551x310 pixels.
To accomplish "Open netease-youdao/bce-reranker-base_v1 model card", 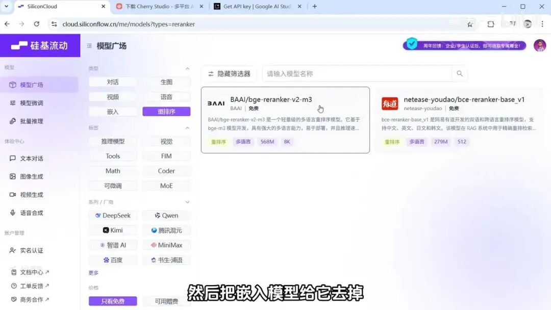I will click(x=459, y=120).
